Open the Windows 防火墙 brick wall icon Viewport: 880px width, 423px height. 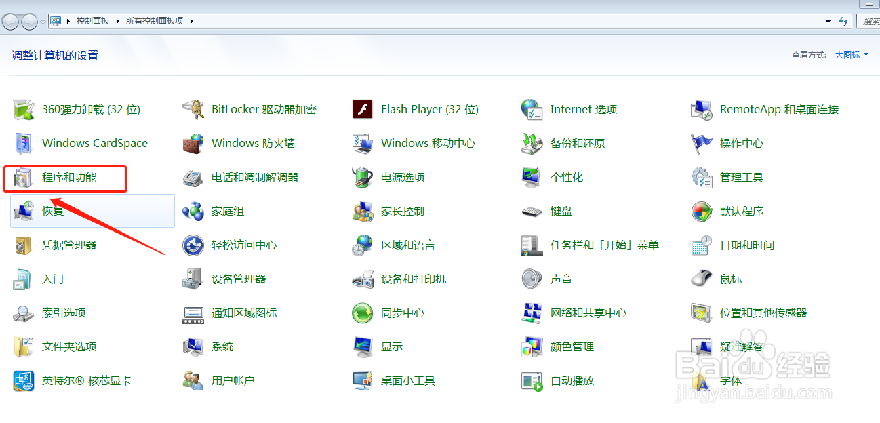(x=193, y=143)
